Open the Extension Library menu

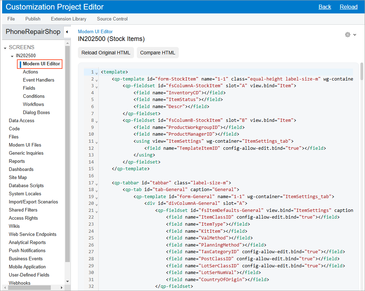point(69,19)
